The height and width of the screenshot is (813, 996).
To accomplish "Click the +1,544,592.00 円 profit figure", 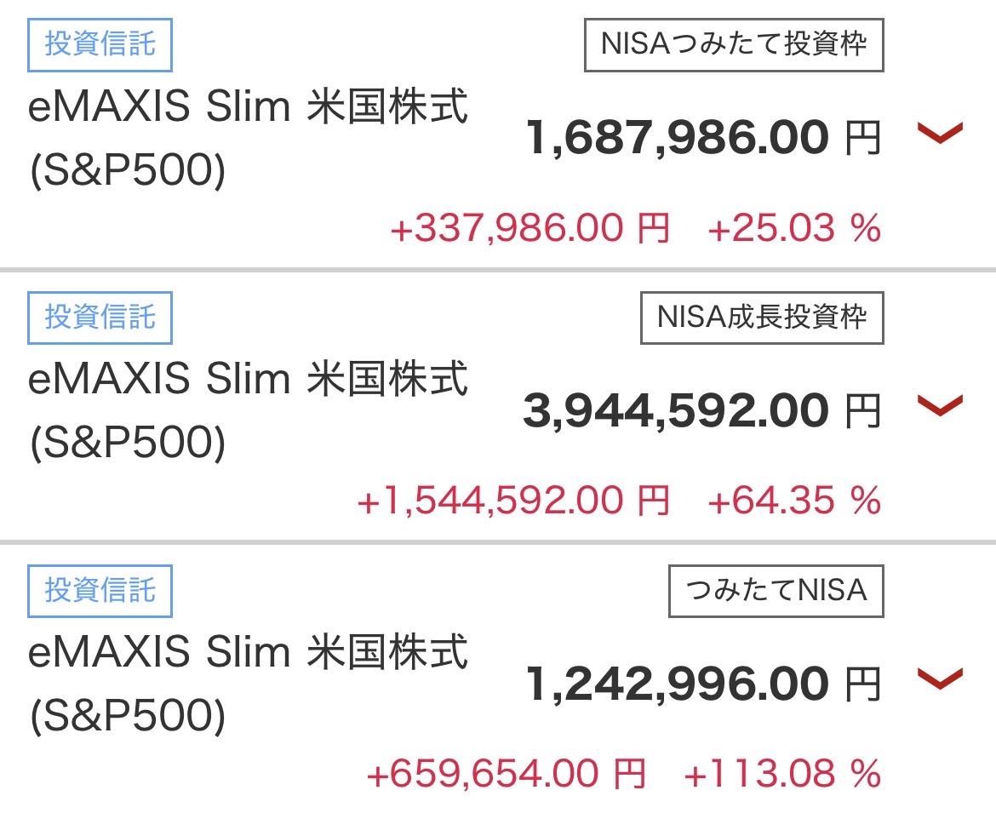I will (x=513, y=501).
